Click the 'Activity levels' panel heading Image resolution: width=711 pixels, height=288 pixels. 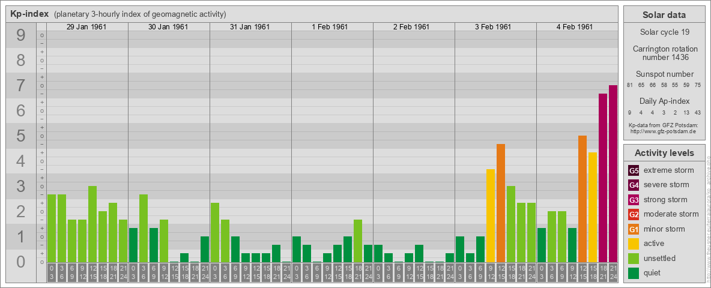(664, 153)
